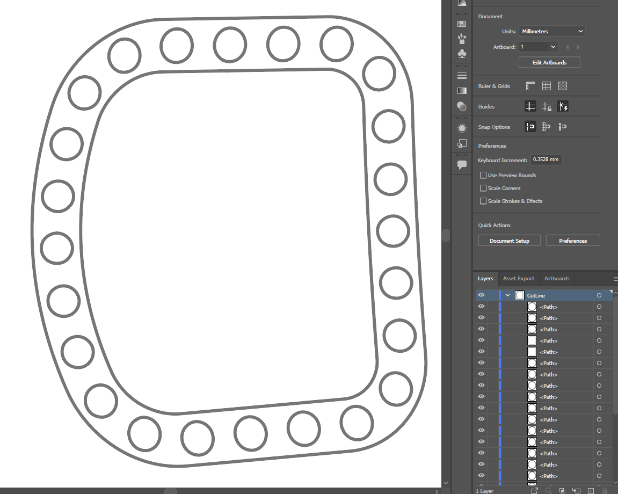Open the Units dropdown showing Millimeters
This screenshot has width=618, height=494.
(x=552, y=32)
